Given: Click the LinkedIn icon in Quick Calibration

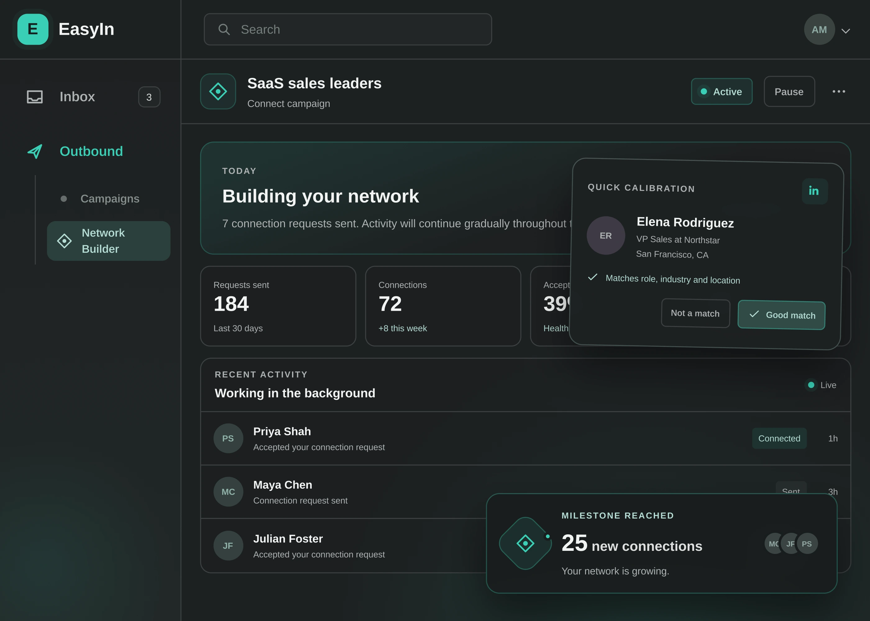Looking at the screenshot, I should [x=814, y=191].
